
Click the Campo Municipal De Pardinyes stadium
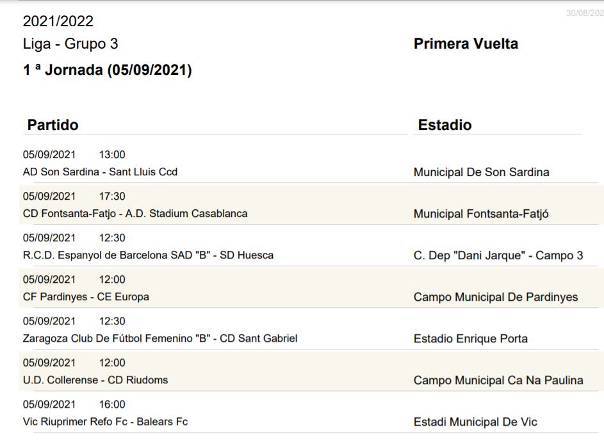pyautogui.click(x=496, y=297)
